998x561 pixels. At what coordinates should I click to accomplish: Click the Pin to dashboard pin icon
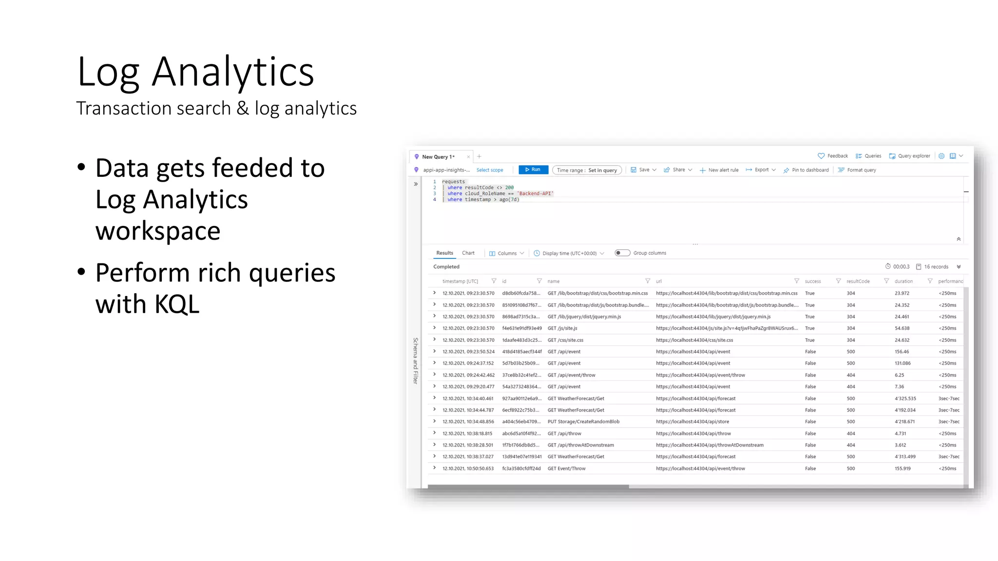786,170
